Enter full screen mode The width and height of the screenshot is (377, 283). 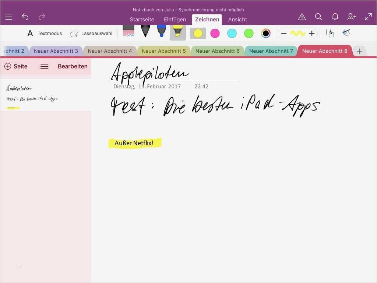click(368, 17)
